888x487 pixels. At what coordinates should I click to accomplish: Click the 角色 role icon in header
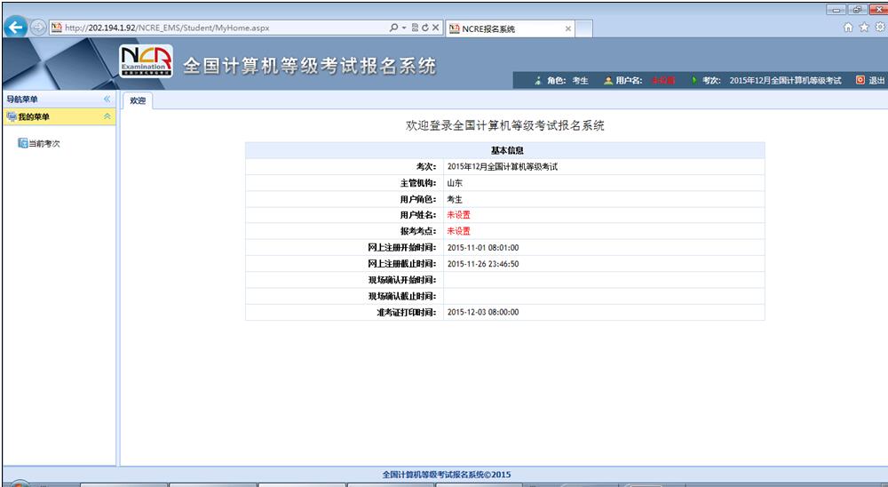click(538, 81)
